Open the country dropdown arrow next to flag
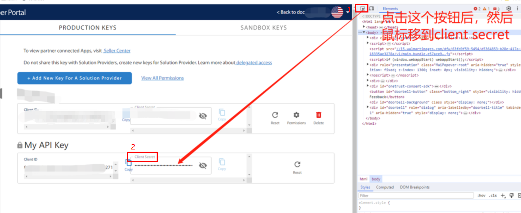Image resolution: width=521 pixels, height=213 pixels. coord(347,12)
